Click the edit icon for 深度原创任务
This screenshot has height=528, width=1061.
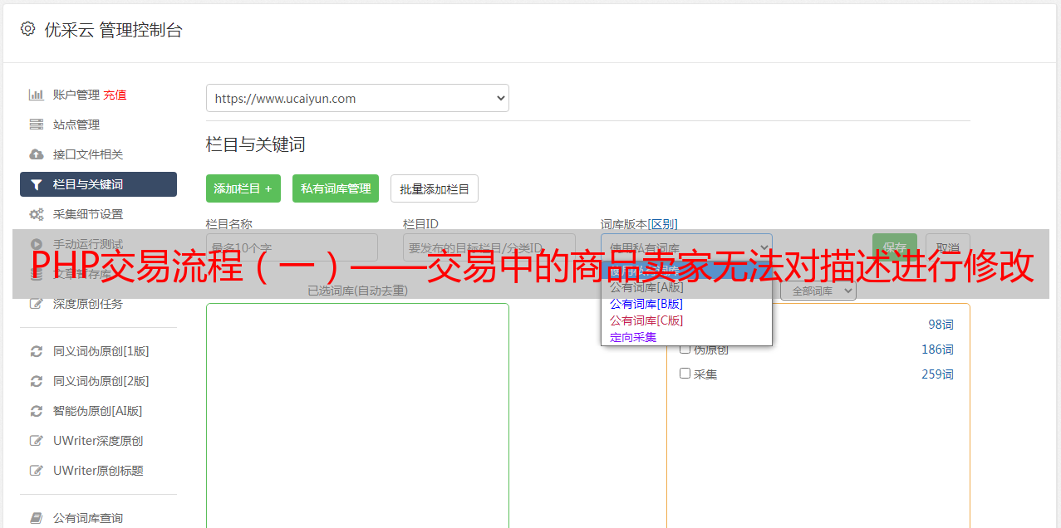coord(37,304)
